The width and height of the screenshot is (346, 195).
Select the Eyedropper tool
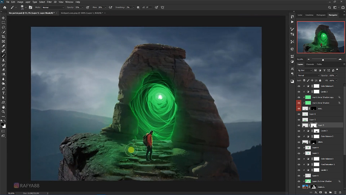pyautogui.click(x=3, y=46)
